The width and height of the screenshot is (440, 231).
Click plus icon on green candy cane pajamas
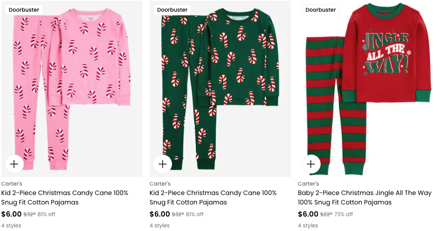(163, 164)
